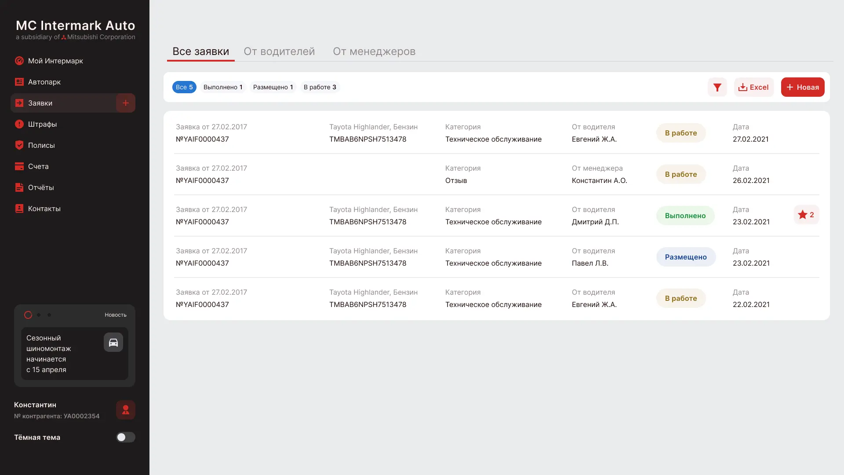Open the seasonal tire news card text

[49, 354]
